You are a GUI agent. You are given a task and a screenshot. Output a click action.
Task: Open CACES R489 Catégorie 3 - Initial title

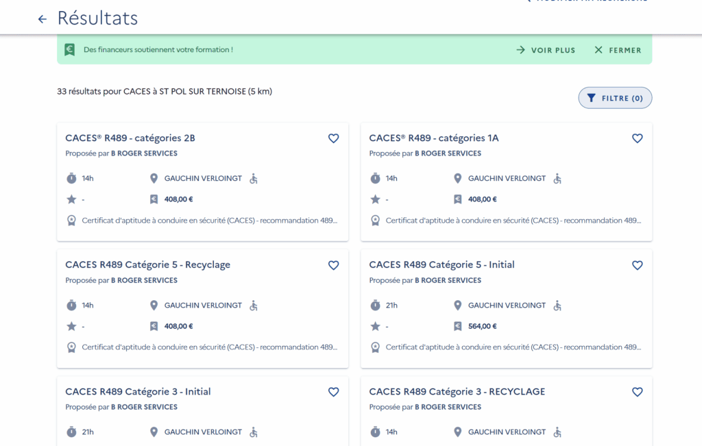138,391
